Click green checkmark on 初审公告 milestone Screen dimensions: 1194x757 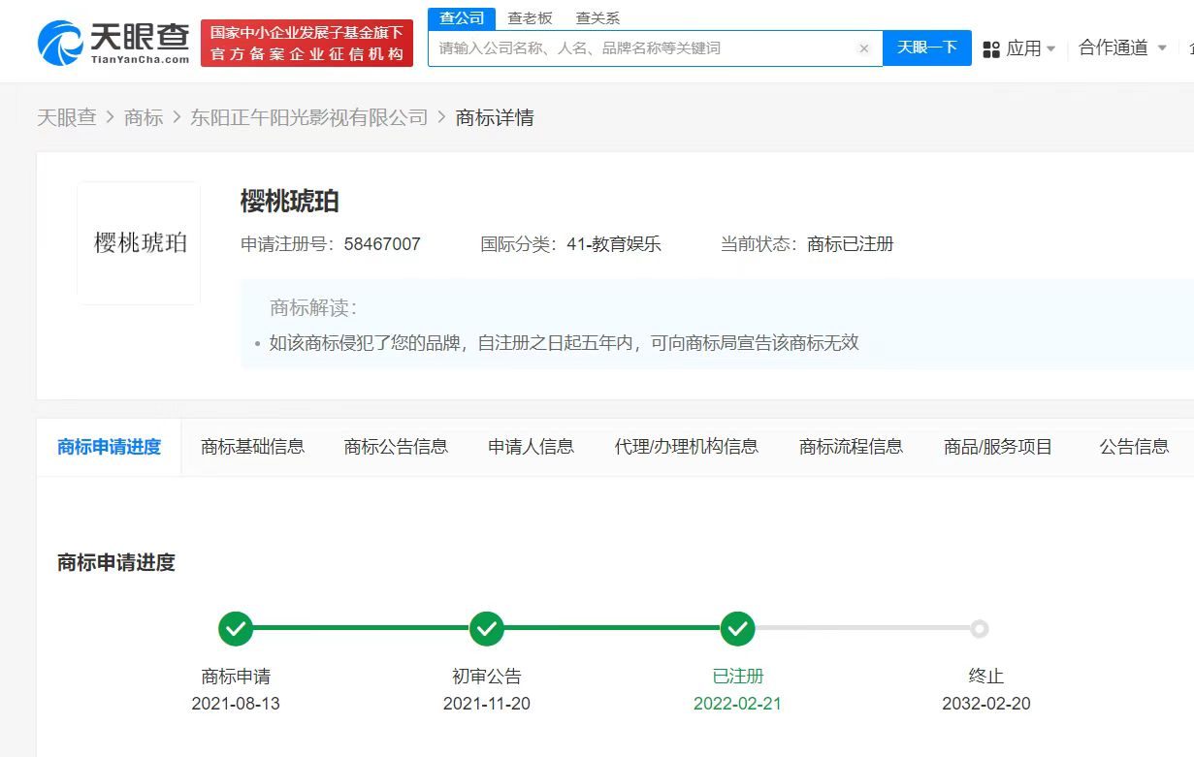click(487, 628)
